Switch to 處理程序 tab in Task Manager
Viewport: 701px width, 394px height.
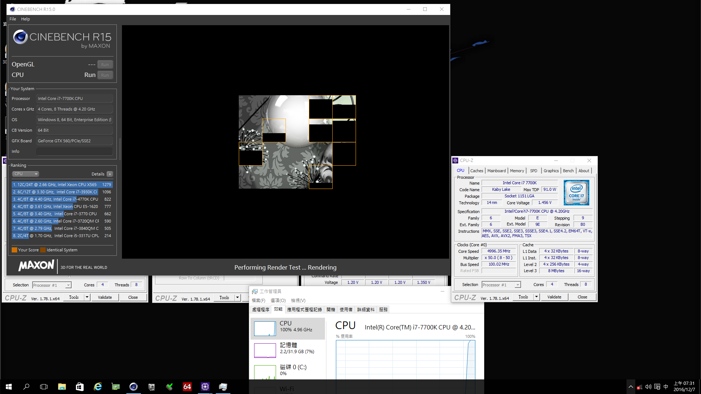tap(261, 310)
